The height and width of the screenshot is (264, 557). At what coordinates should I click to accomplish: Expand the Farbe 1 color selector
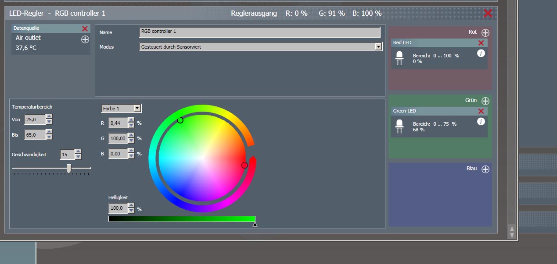coord(137,108)
